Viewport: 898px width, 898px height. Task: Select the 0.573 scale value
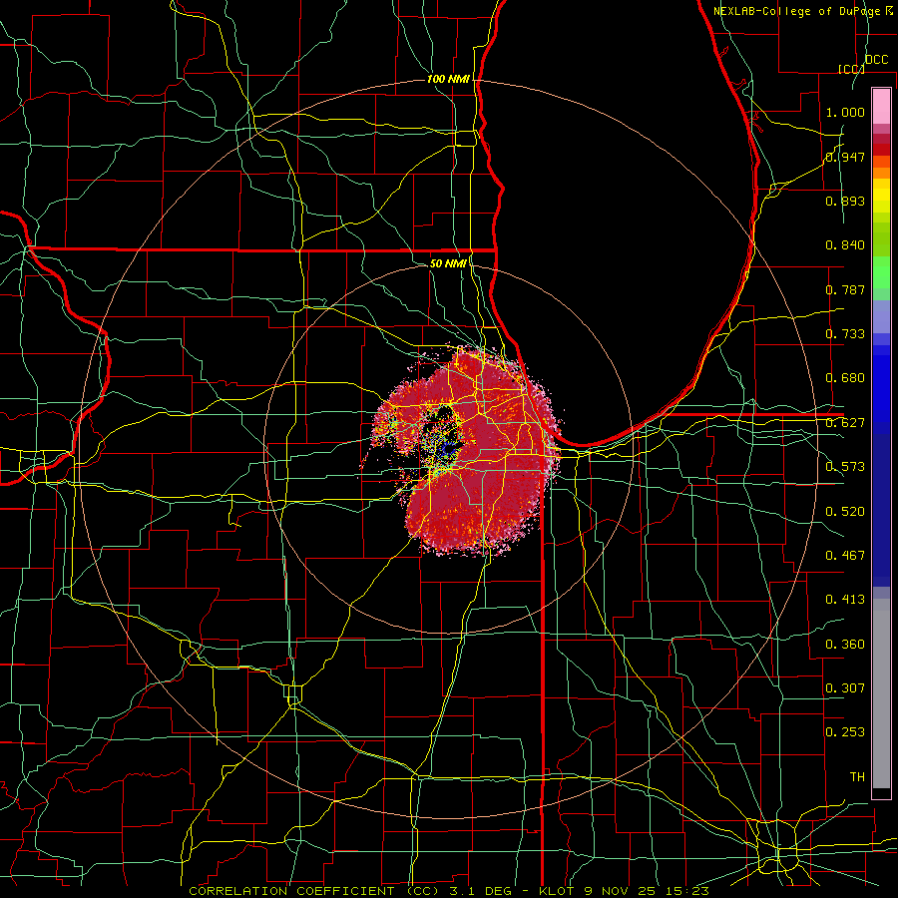(x=845, y=467)
